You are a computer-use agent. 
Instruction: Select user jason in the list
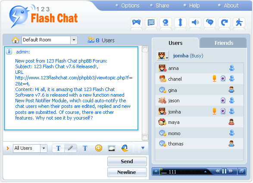point(199,101)
